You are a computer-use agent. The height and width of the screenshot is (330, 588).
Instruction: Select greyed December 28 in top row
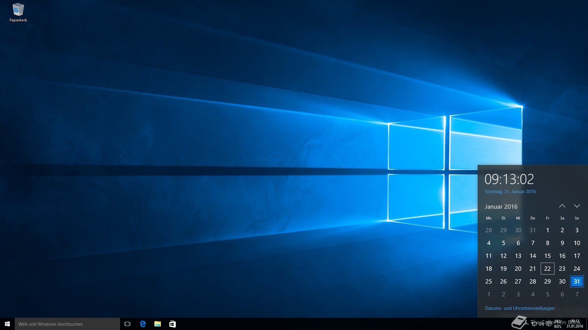(489, 230)
